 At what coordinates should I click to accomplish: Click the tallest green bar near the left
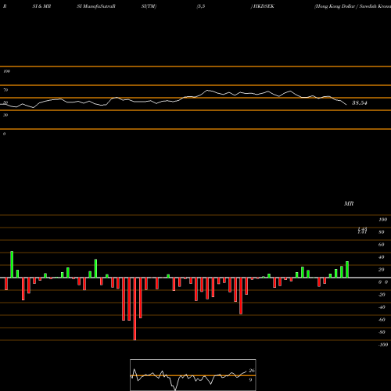click(x=12, y=264)
